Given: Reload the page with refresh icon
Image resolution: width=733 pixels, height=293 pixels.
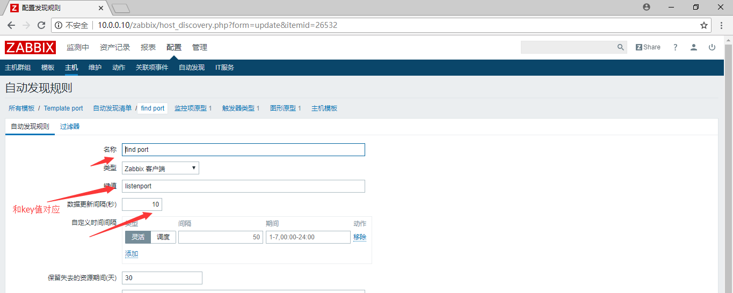Looking at the screenshot, I should pyautogui.click(x=41, y=25).
